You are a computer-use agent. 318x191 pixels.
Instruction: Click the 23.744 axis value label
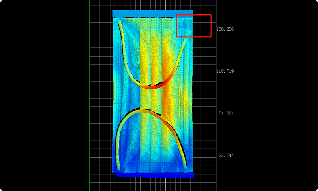point(226,156)
